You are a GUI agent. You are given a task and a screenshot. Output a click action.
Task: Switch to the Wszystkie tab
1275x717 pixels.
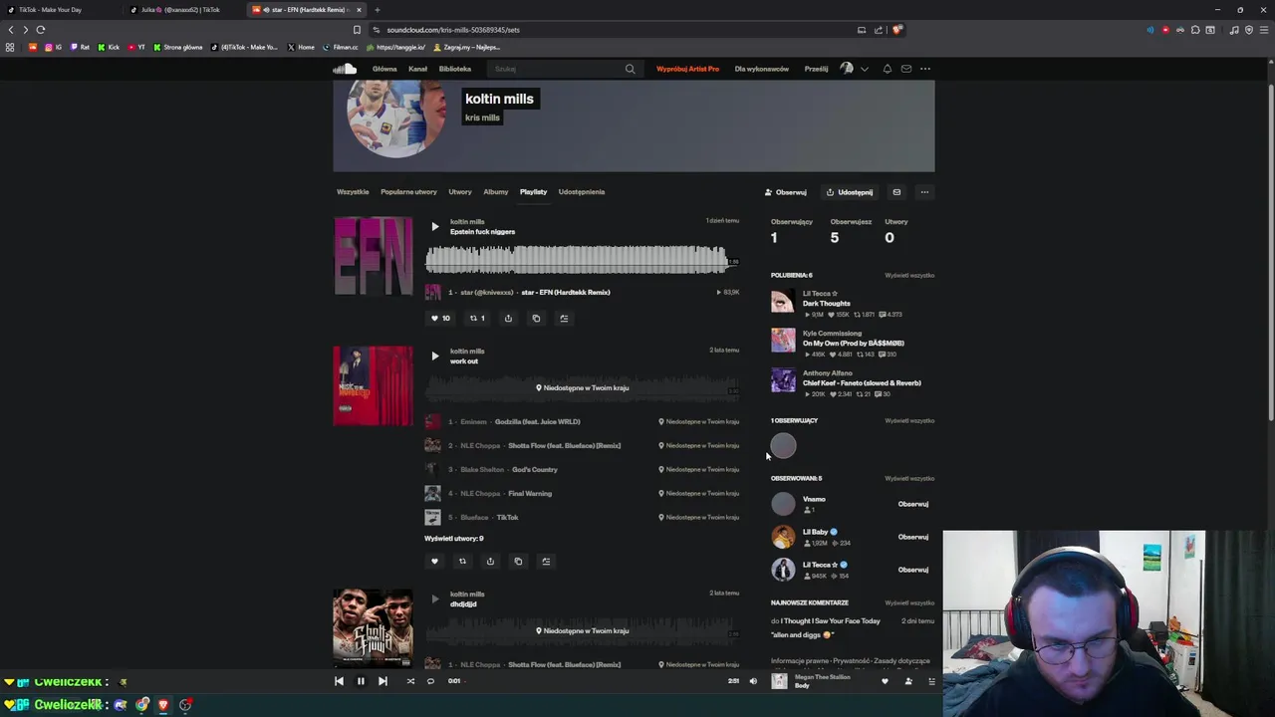[353, 191]
